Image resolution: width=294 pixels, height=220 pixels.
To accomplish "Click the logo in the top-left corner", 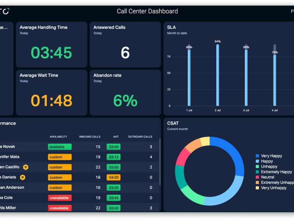I will tap(5, 11).
